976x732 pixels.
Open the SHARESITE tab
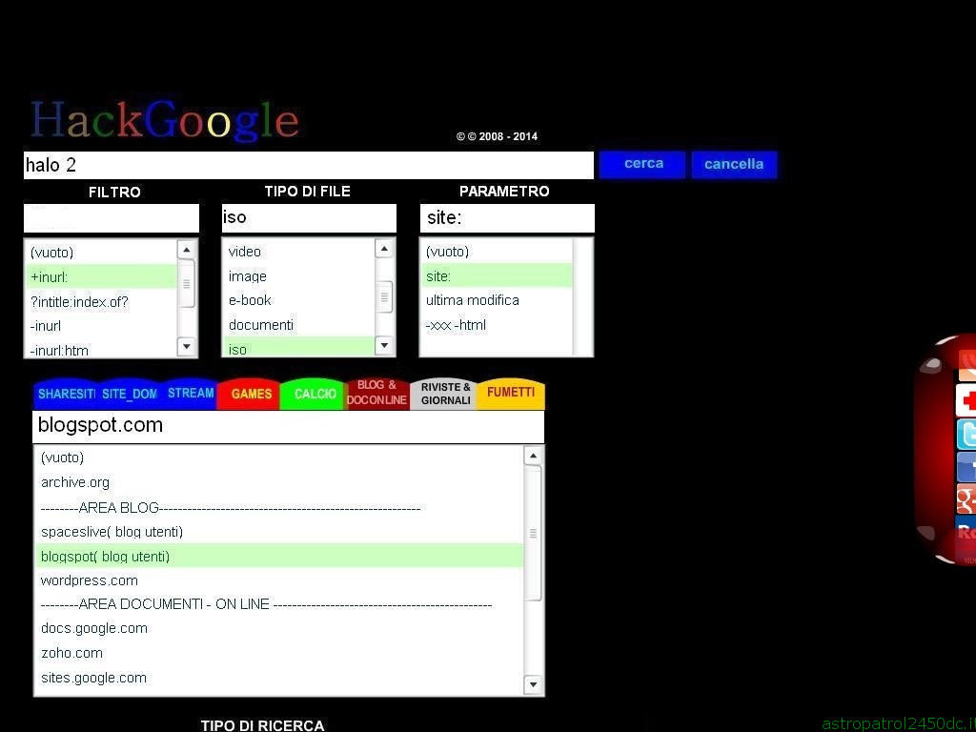[66, 394]
